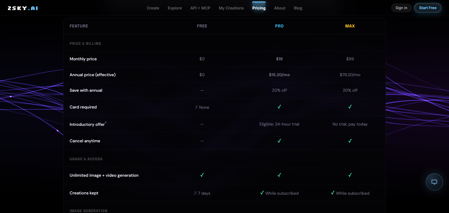Click the $0 Free monthly price
Screen dimensions: 449x213
202,59
